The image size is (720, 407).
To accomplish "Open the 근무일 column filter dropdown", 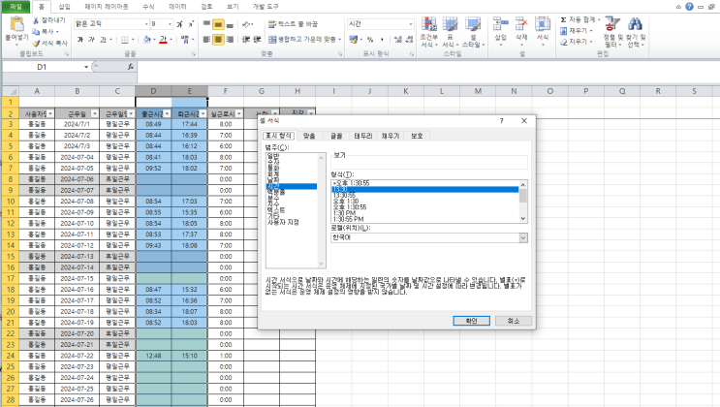I will [94, 113].
